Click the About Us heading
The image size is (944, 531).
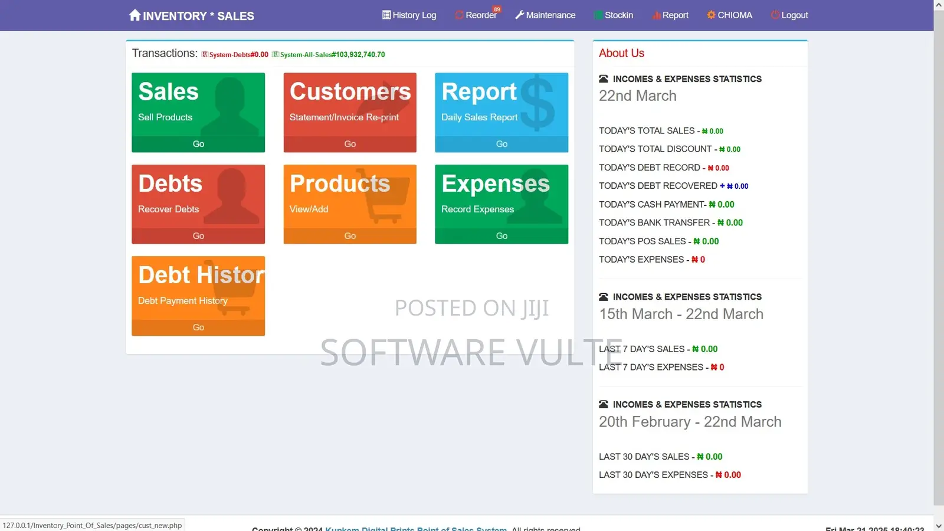click(621, 53)
